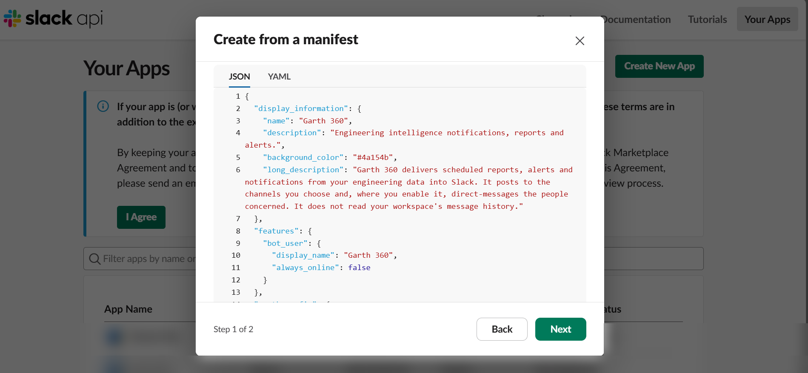Click the info circle icon in notice
This screenshot has height=373, width=808.
tap(103, 106)
